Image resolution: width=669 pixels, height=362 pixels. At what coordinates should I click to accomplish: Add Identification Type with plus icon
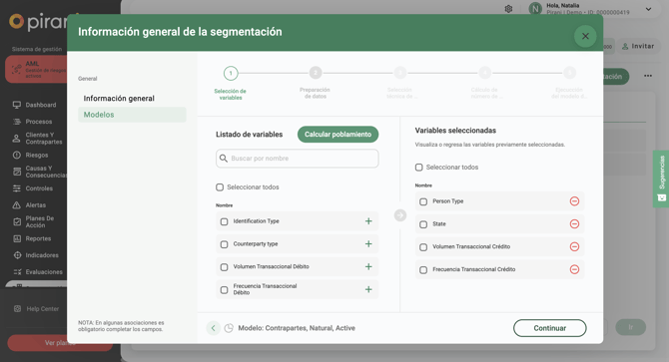368,221
